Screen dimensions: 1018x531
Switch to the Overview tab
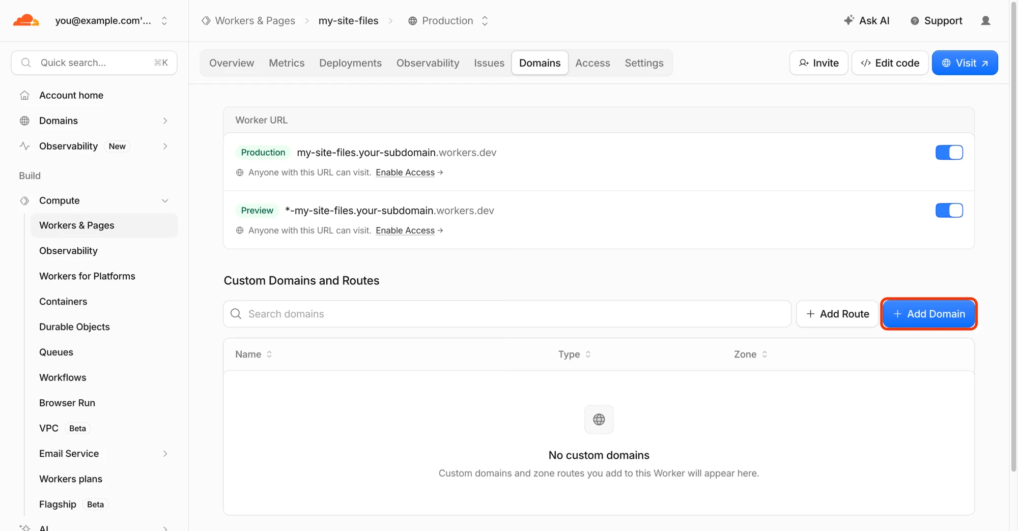pos(232,63)
